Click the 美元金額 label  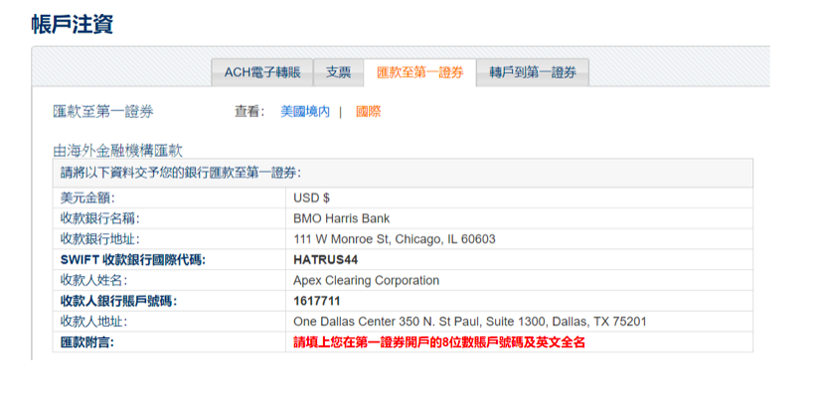pos(87,198)
